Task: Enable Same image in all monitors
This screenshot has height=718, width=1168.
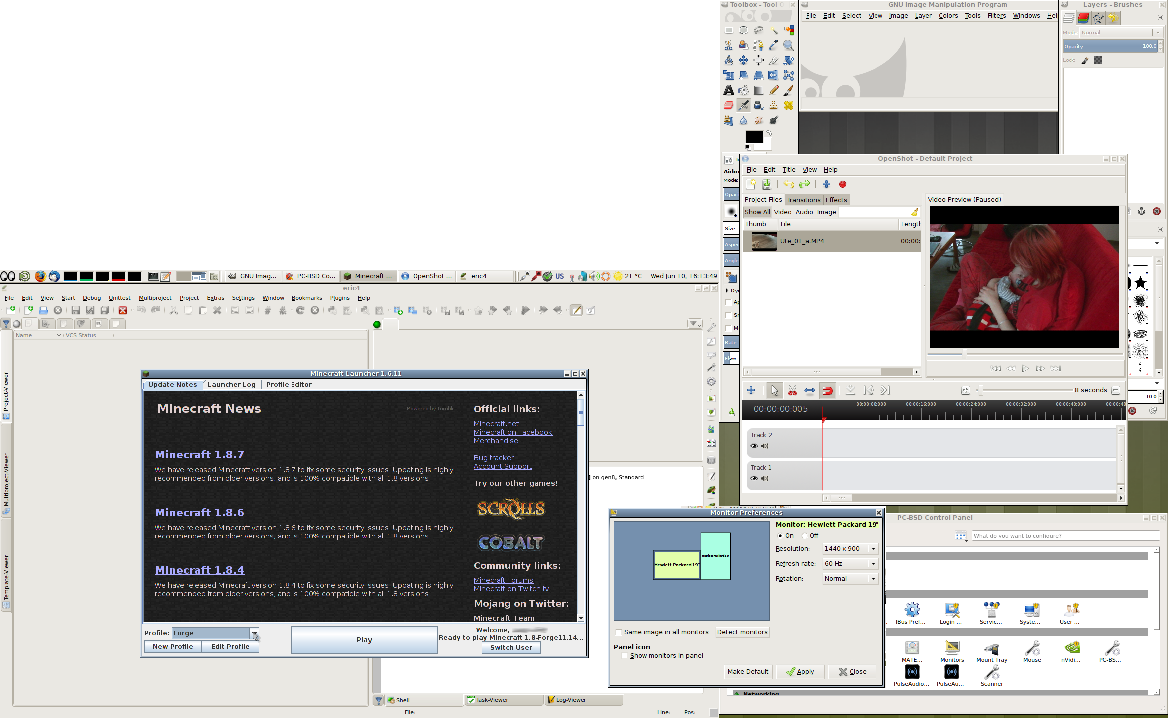Action: (x=619, y=632)
